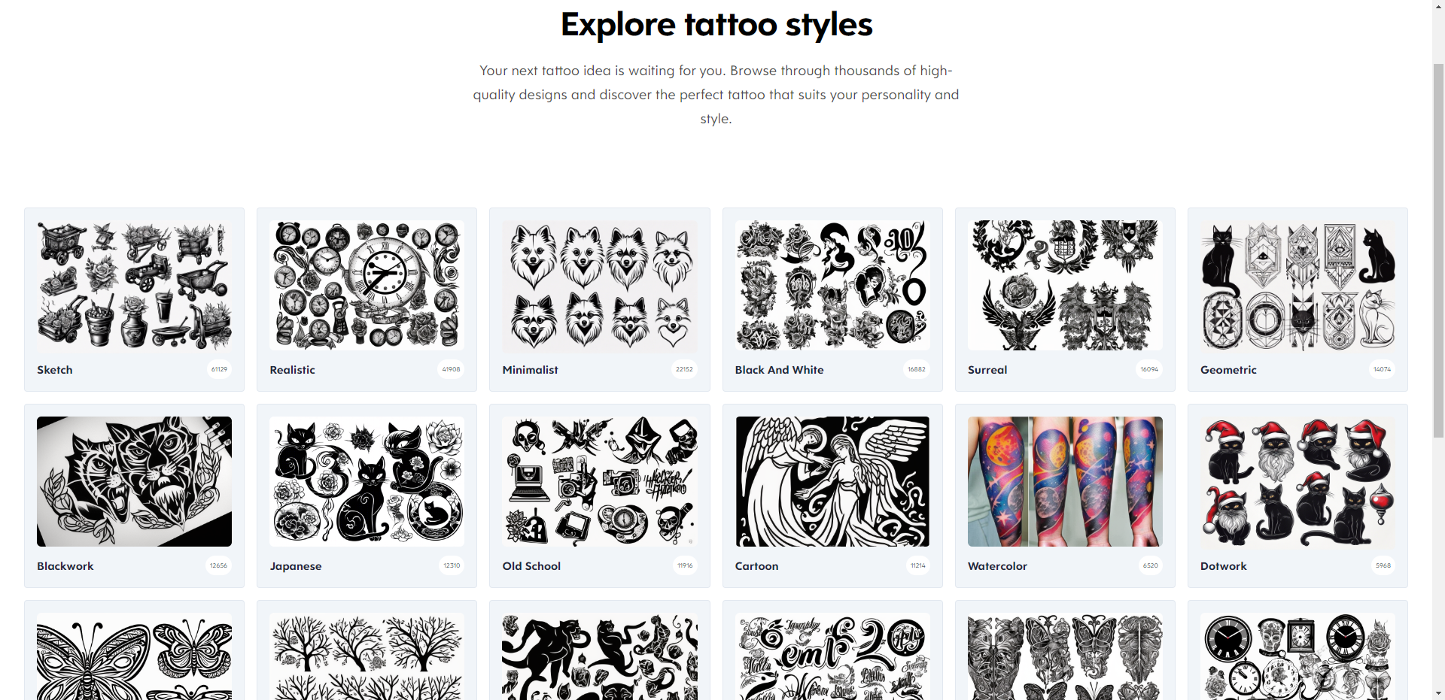The width and height of the screenshot is (1445, 700).
Task: Click the scrollbar down arrow
Action: click(1438, 693)
